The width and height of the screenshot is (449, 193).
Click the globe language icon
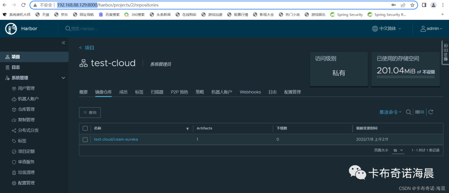(375, 29)
